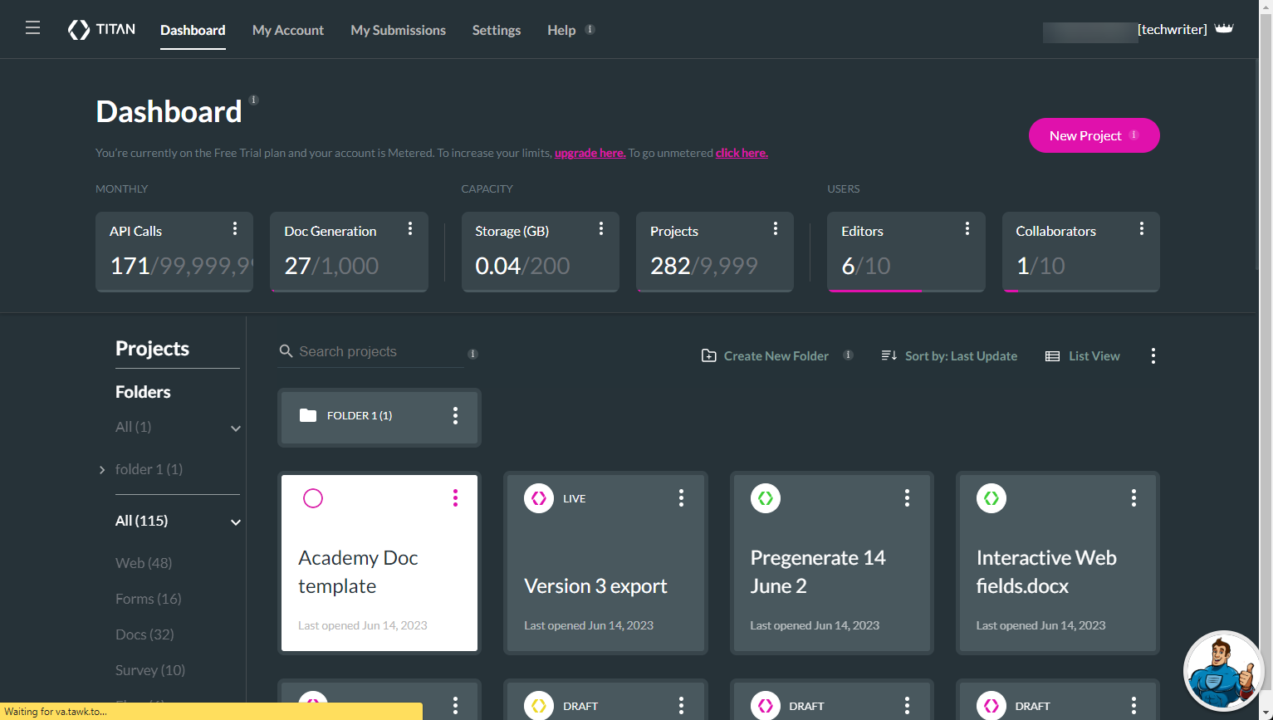Filter projects by Forms (16)
The height and width of the screenshot is (720, 1273).
pyautogui.click(x=148, y=599)
